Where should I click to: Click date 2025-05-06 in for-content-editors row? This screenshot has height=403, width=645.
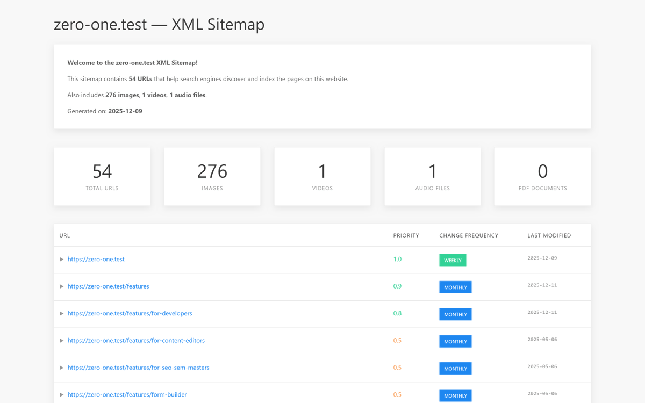(542, 340)
